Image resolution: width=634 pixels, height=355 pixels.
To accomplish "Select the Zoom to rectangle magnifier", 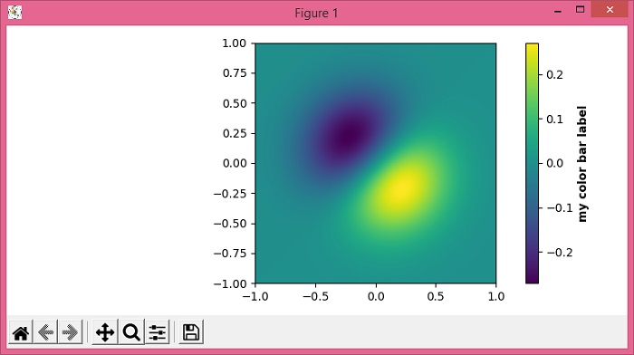I will tap(131, 332).
